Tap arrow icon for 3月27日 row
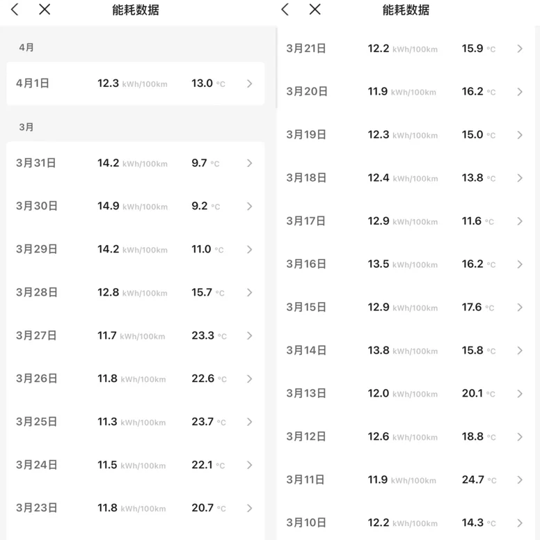 click(x=250, y=336)
